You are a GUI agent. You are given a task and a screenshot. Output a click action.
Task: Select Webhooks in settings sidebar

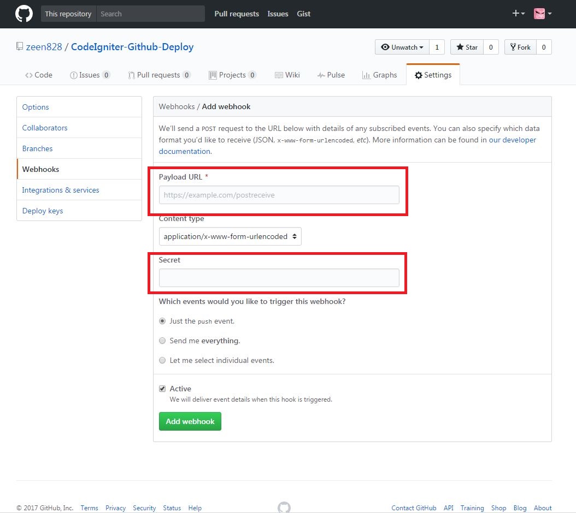pos(79,169)
